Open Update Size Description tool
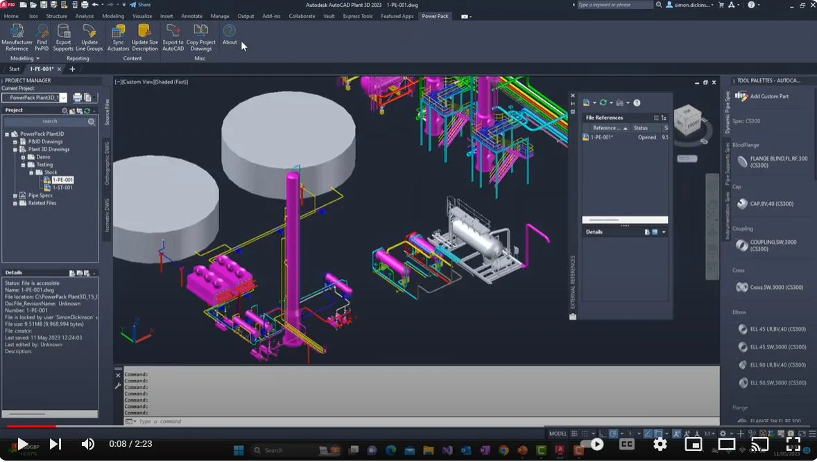This screenshot has width=817, height=462. click(x=144, y=37)
